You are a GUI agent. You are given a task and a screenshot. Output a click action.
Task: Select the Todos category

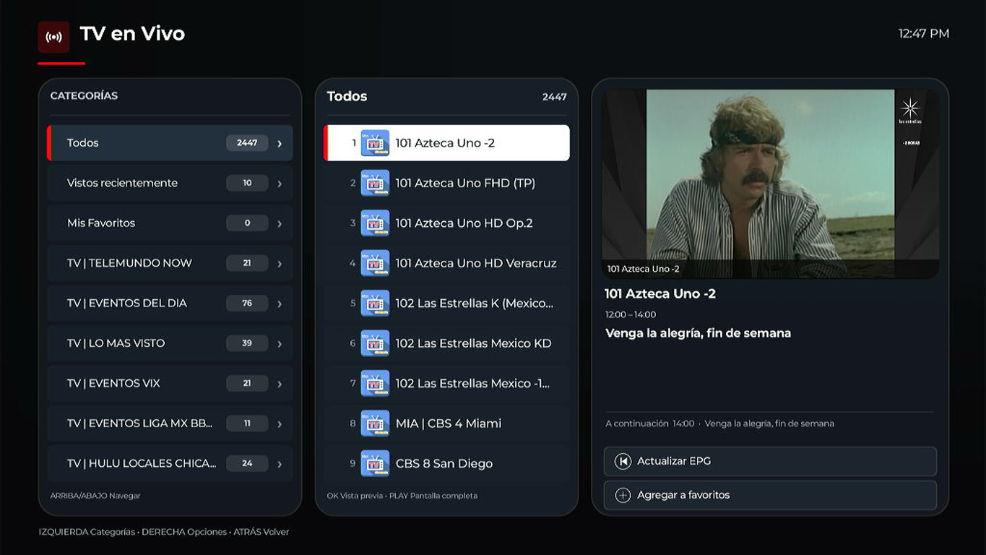coord(170,143)
